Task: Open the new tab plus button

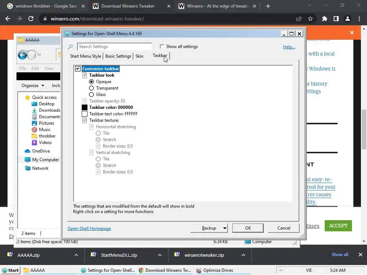Action: (x=268, y=6)
